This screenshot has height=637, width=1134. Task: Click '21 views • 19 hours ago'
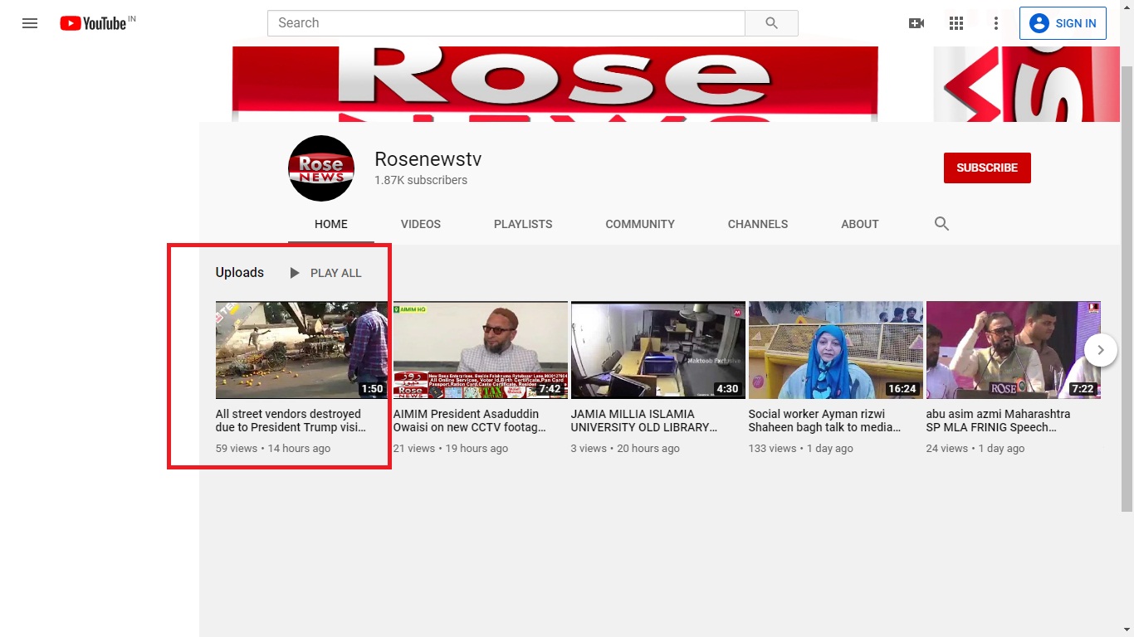451,449
